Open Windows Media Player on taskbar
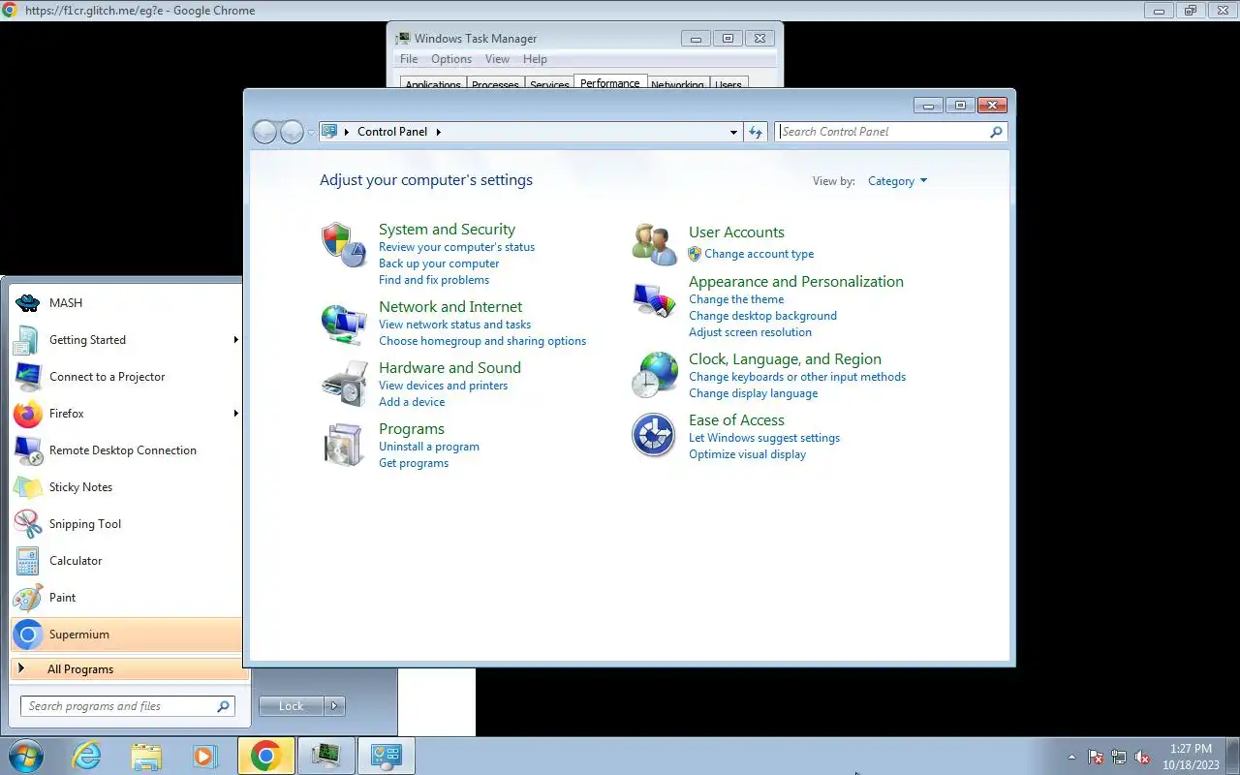Image resolution: width=1240 pixels, height=775 pixels. (205, 756)
